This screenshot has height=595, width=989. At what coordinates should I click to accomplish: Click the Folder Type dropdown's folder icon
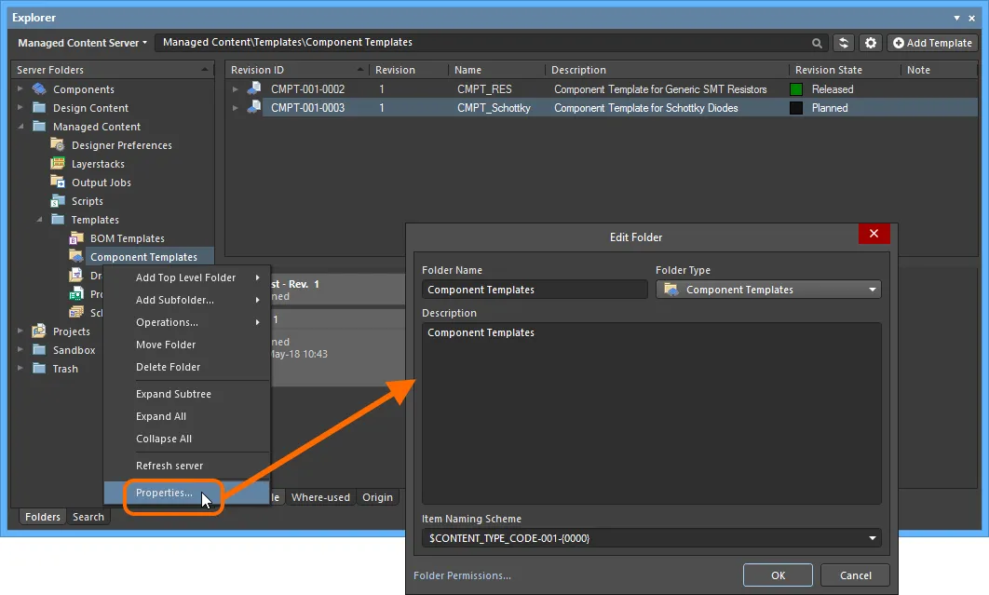(671, 290)
